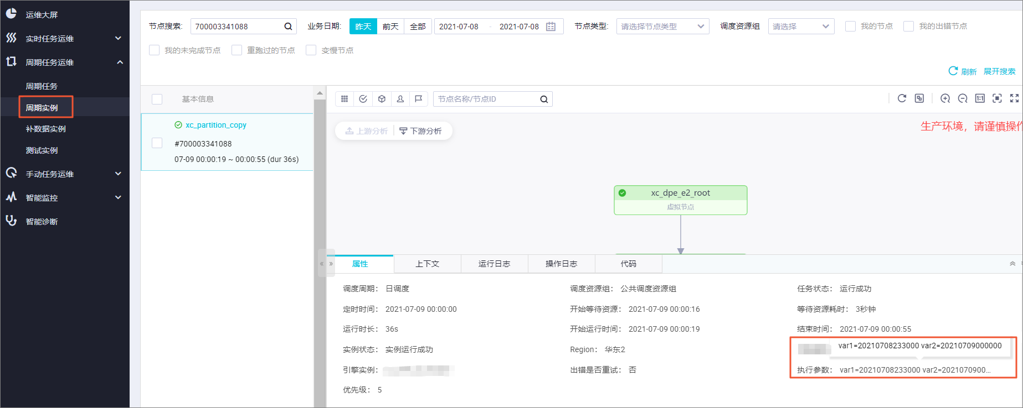Open 测试实例 in the sidebar

click(42, 150)
